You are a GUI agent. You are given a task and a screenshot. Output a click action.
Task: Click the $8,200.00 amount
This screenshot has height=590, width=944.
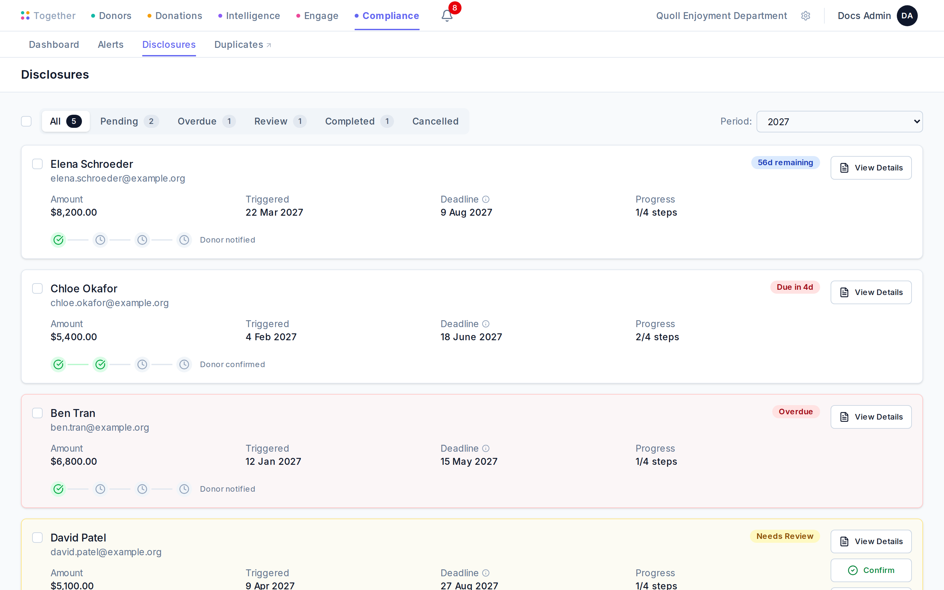click(x=74, y=212)
